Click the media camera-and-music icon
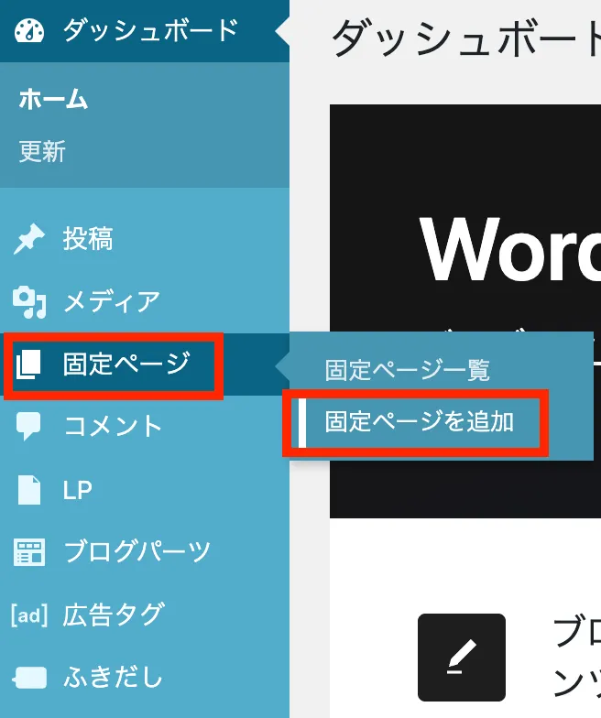 point(29,302)
